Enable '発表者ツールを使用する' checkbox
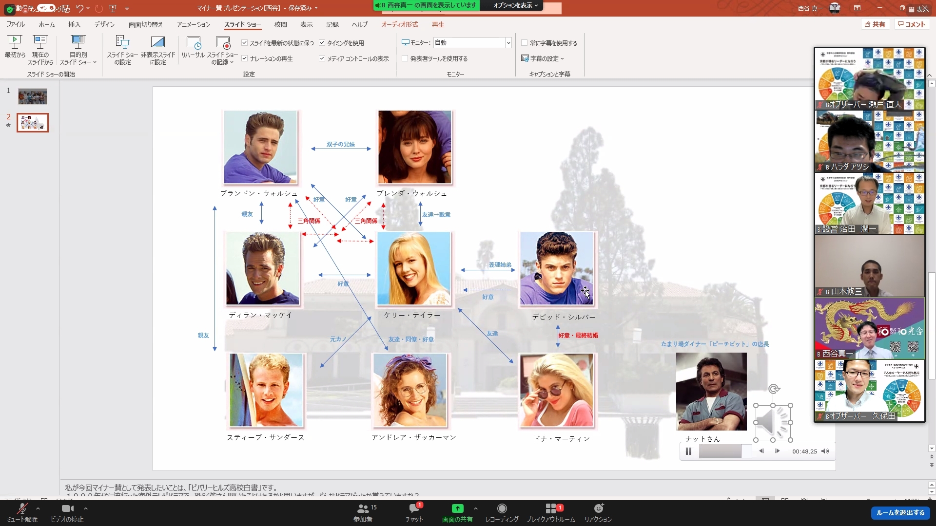Image resolution: width=936 pixels, height=526 pixels. (x=405, y=58)
